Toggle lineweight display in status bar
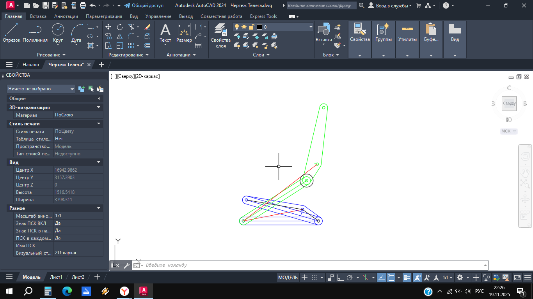Image resolution: width=533 pixels, height=299 pixels. point(407,278)
